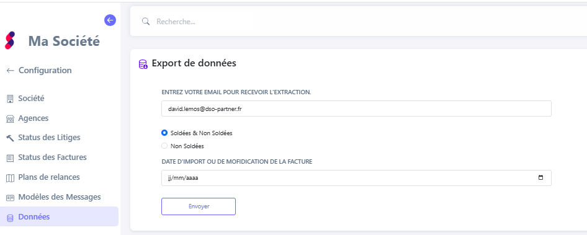Screen dimensions: 587x235
Task: Collapse the sidebar with the purple arrow button
Action: (x=110, y=20)
